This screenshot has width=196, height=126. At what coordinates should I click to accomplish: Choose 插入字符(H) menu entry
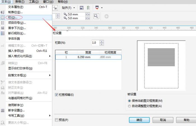coord(29,51)
